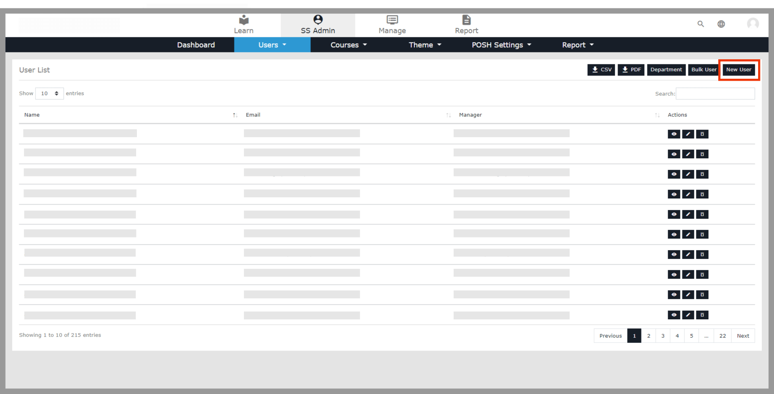View third row user details eye icon

(674, 174)
